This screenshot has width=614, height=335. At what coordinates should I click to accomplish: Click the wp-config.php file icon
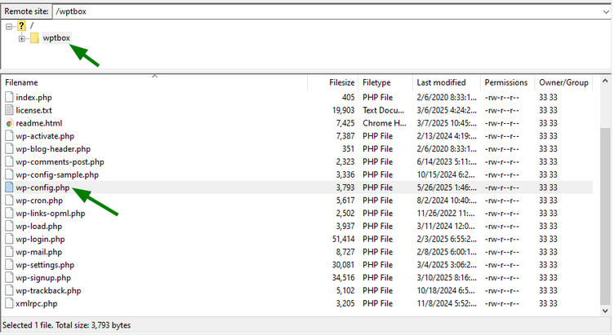(10, 187)
